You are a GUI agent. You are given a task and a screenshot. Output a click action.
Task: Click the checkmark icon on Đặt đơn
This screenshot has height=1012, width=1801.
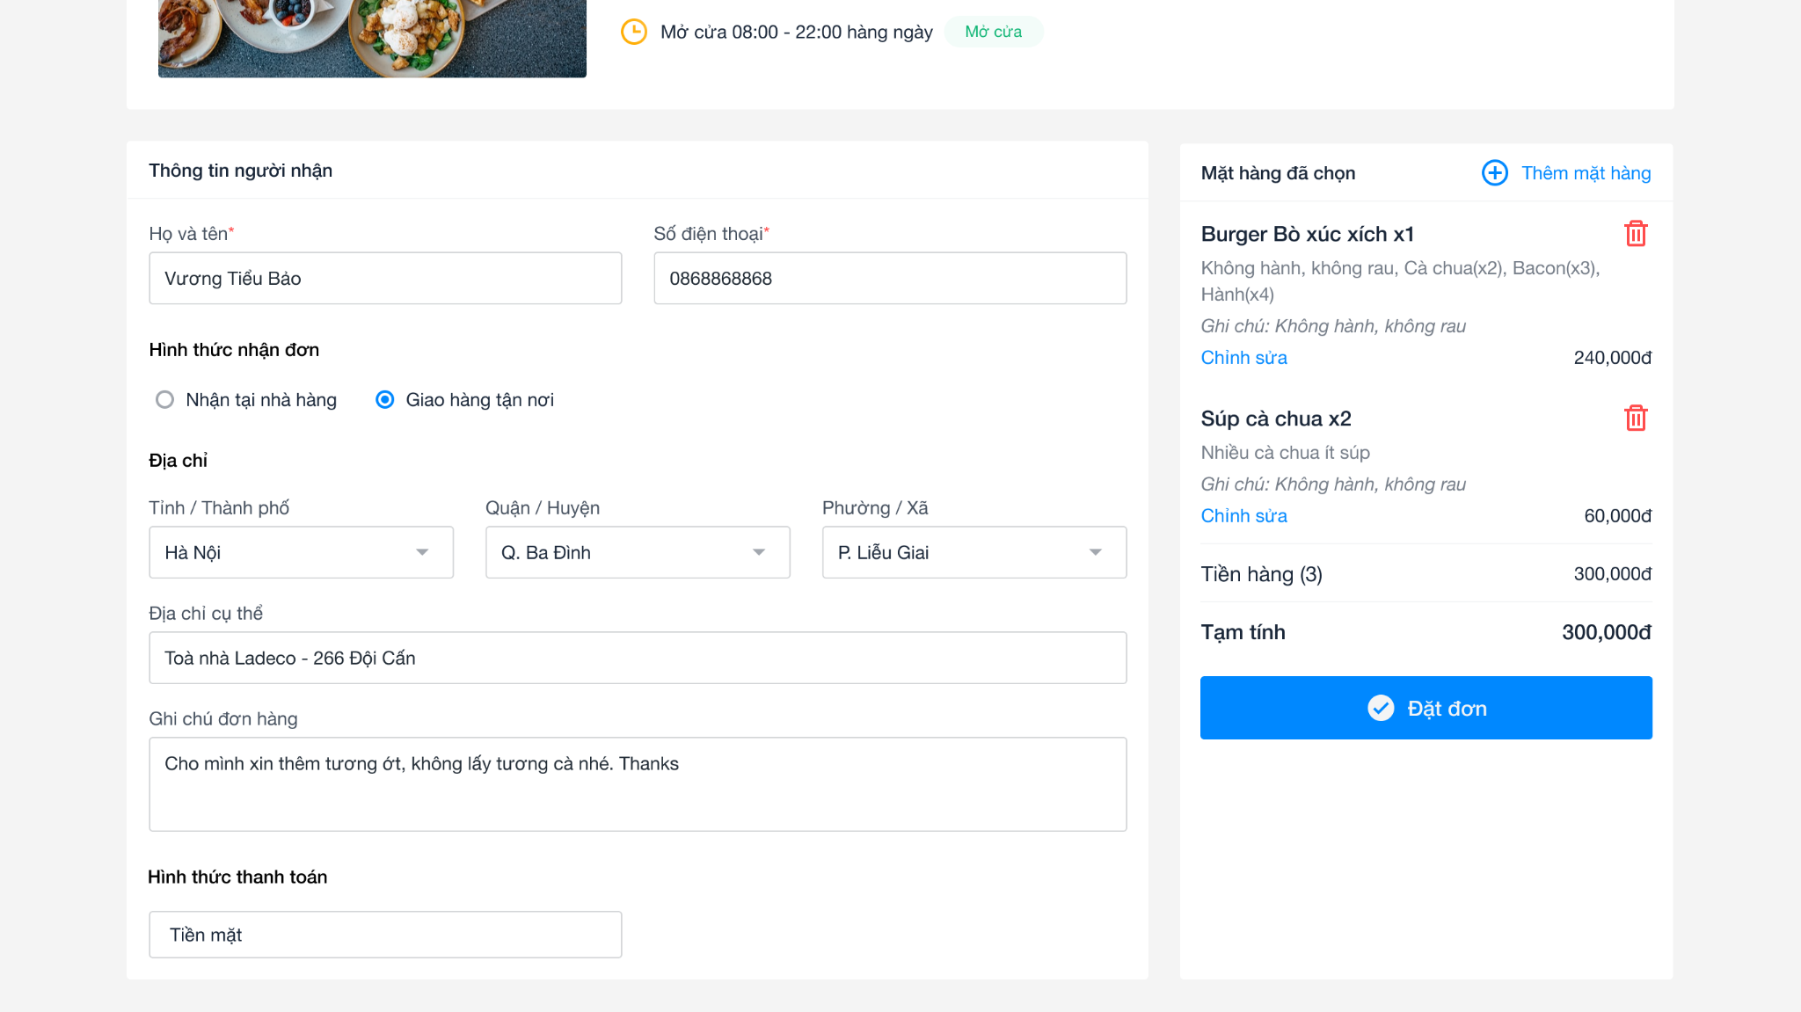[x=1381, y=709]
